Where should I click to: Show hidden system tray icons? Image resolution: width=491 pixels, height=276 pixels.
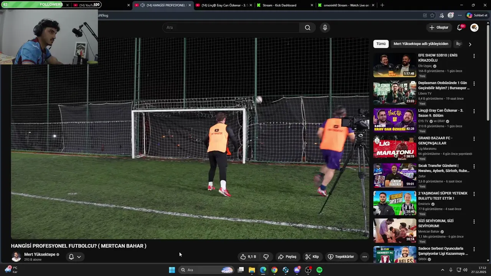[x=442, y=270]
